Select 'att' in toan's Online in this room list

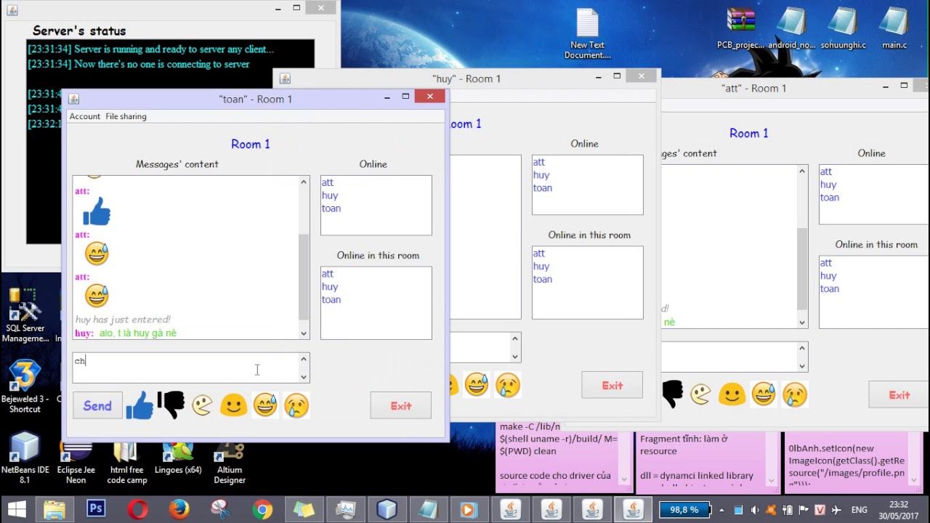[328, 274]
